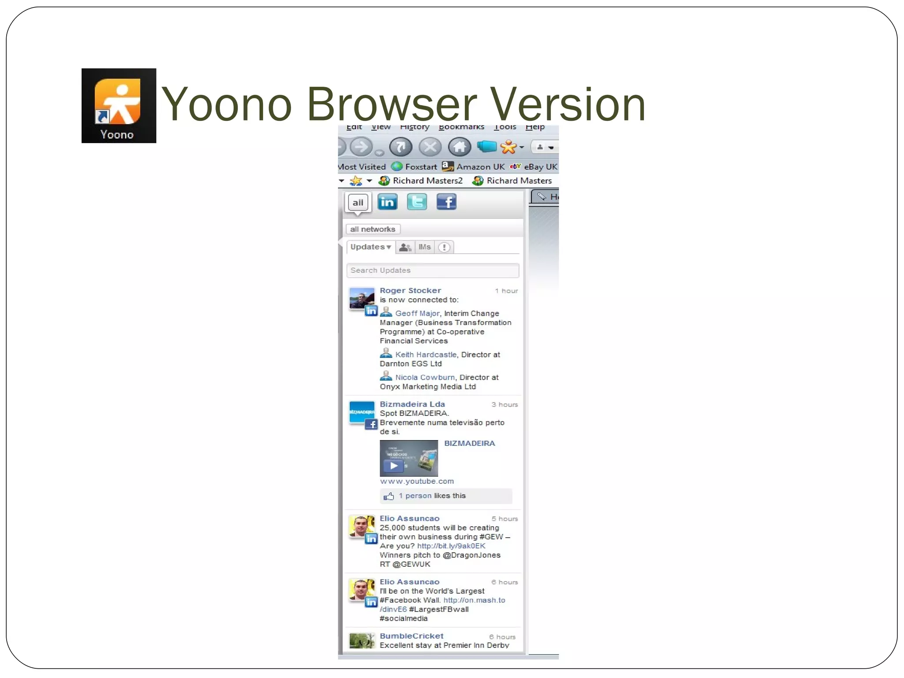Image resolution: width=904 pixels, height=678 pixels.
Task: Open the alerts exclamation icon tab
Action: (x=444, y=247)
